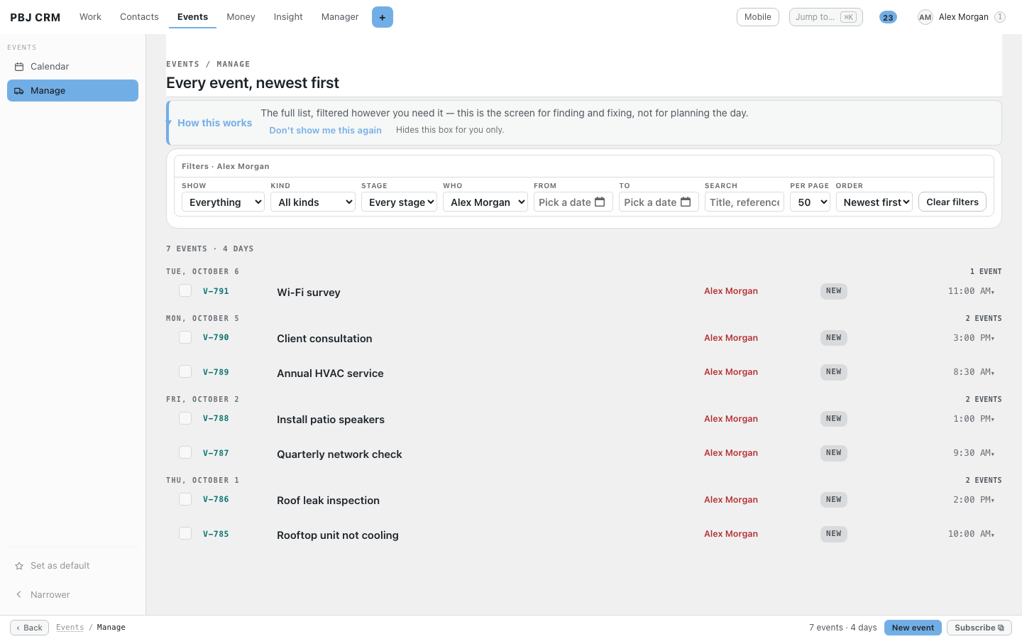Click the star icon for Set as default
1022x639 pixels.
(x=19, y=566)
